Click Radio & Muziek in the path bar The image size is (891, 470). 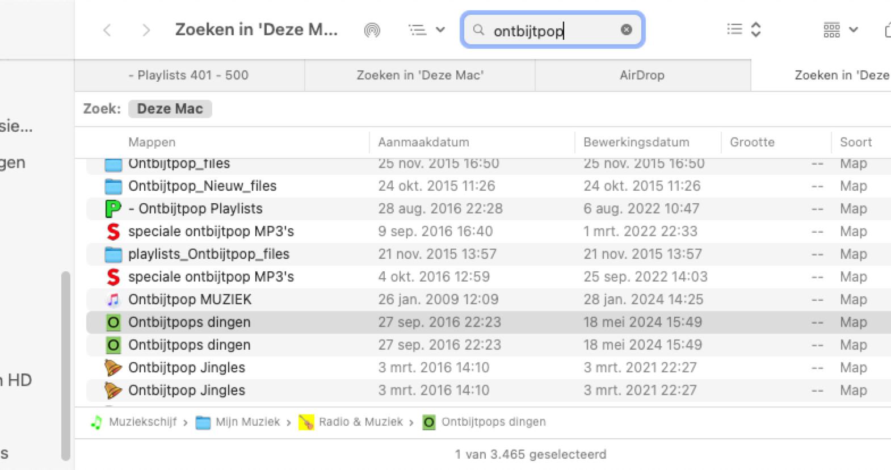(360, 422)
